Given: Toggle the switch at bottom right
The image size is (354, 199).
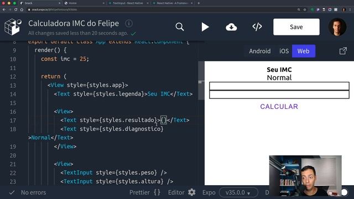Looking at the screenshot, I should (344, 192).
